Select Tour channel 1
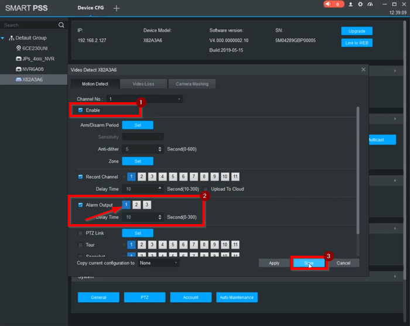The width and height of the screenshot is (410, 326). (x=131, y=245)
